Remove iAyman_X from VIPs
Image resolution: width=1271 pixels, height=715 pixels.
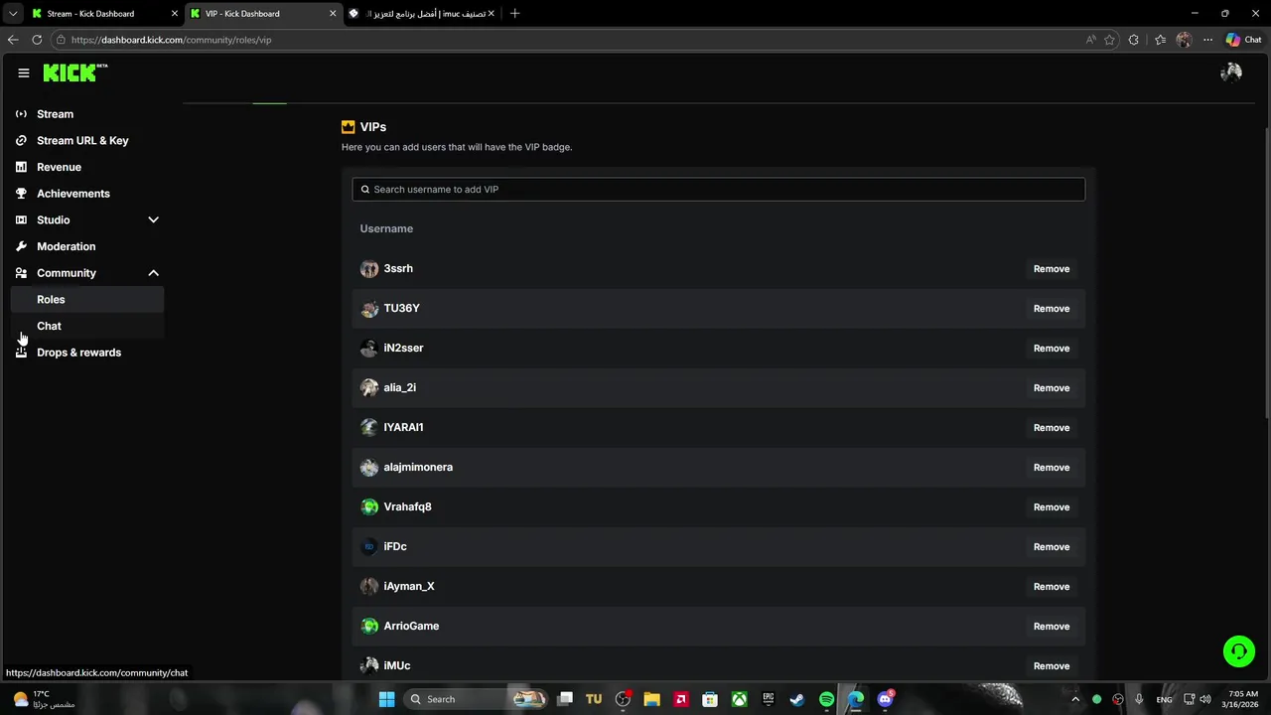pos(1052,587)
